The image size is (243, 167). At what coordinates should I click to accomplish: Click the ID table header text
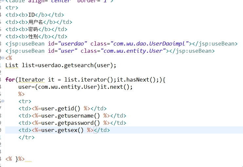click(31, 15)
